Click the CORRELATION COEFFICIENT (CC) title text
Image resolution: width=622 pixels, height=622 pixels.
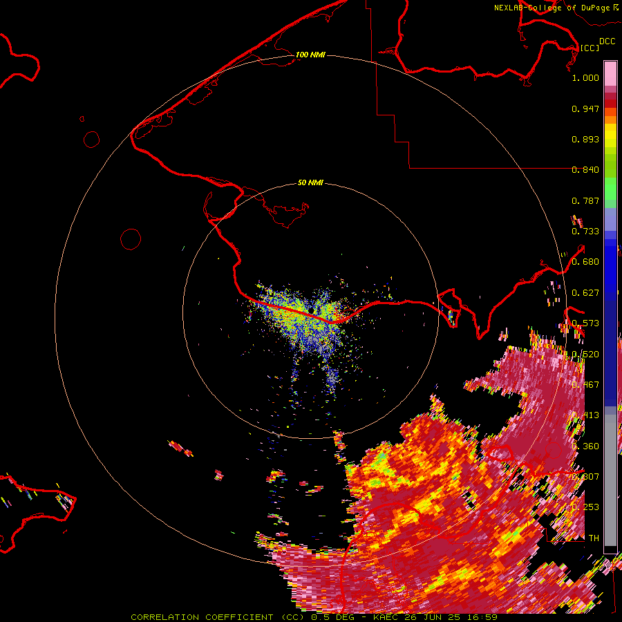(218, 617)
